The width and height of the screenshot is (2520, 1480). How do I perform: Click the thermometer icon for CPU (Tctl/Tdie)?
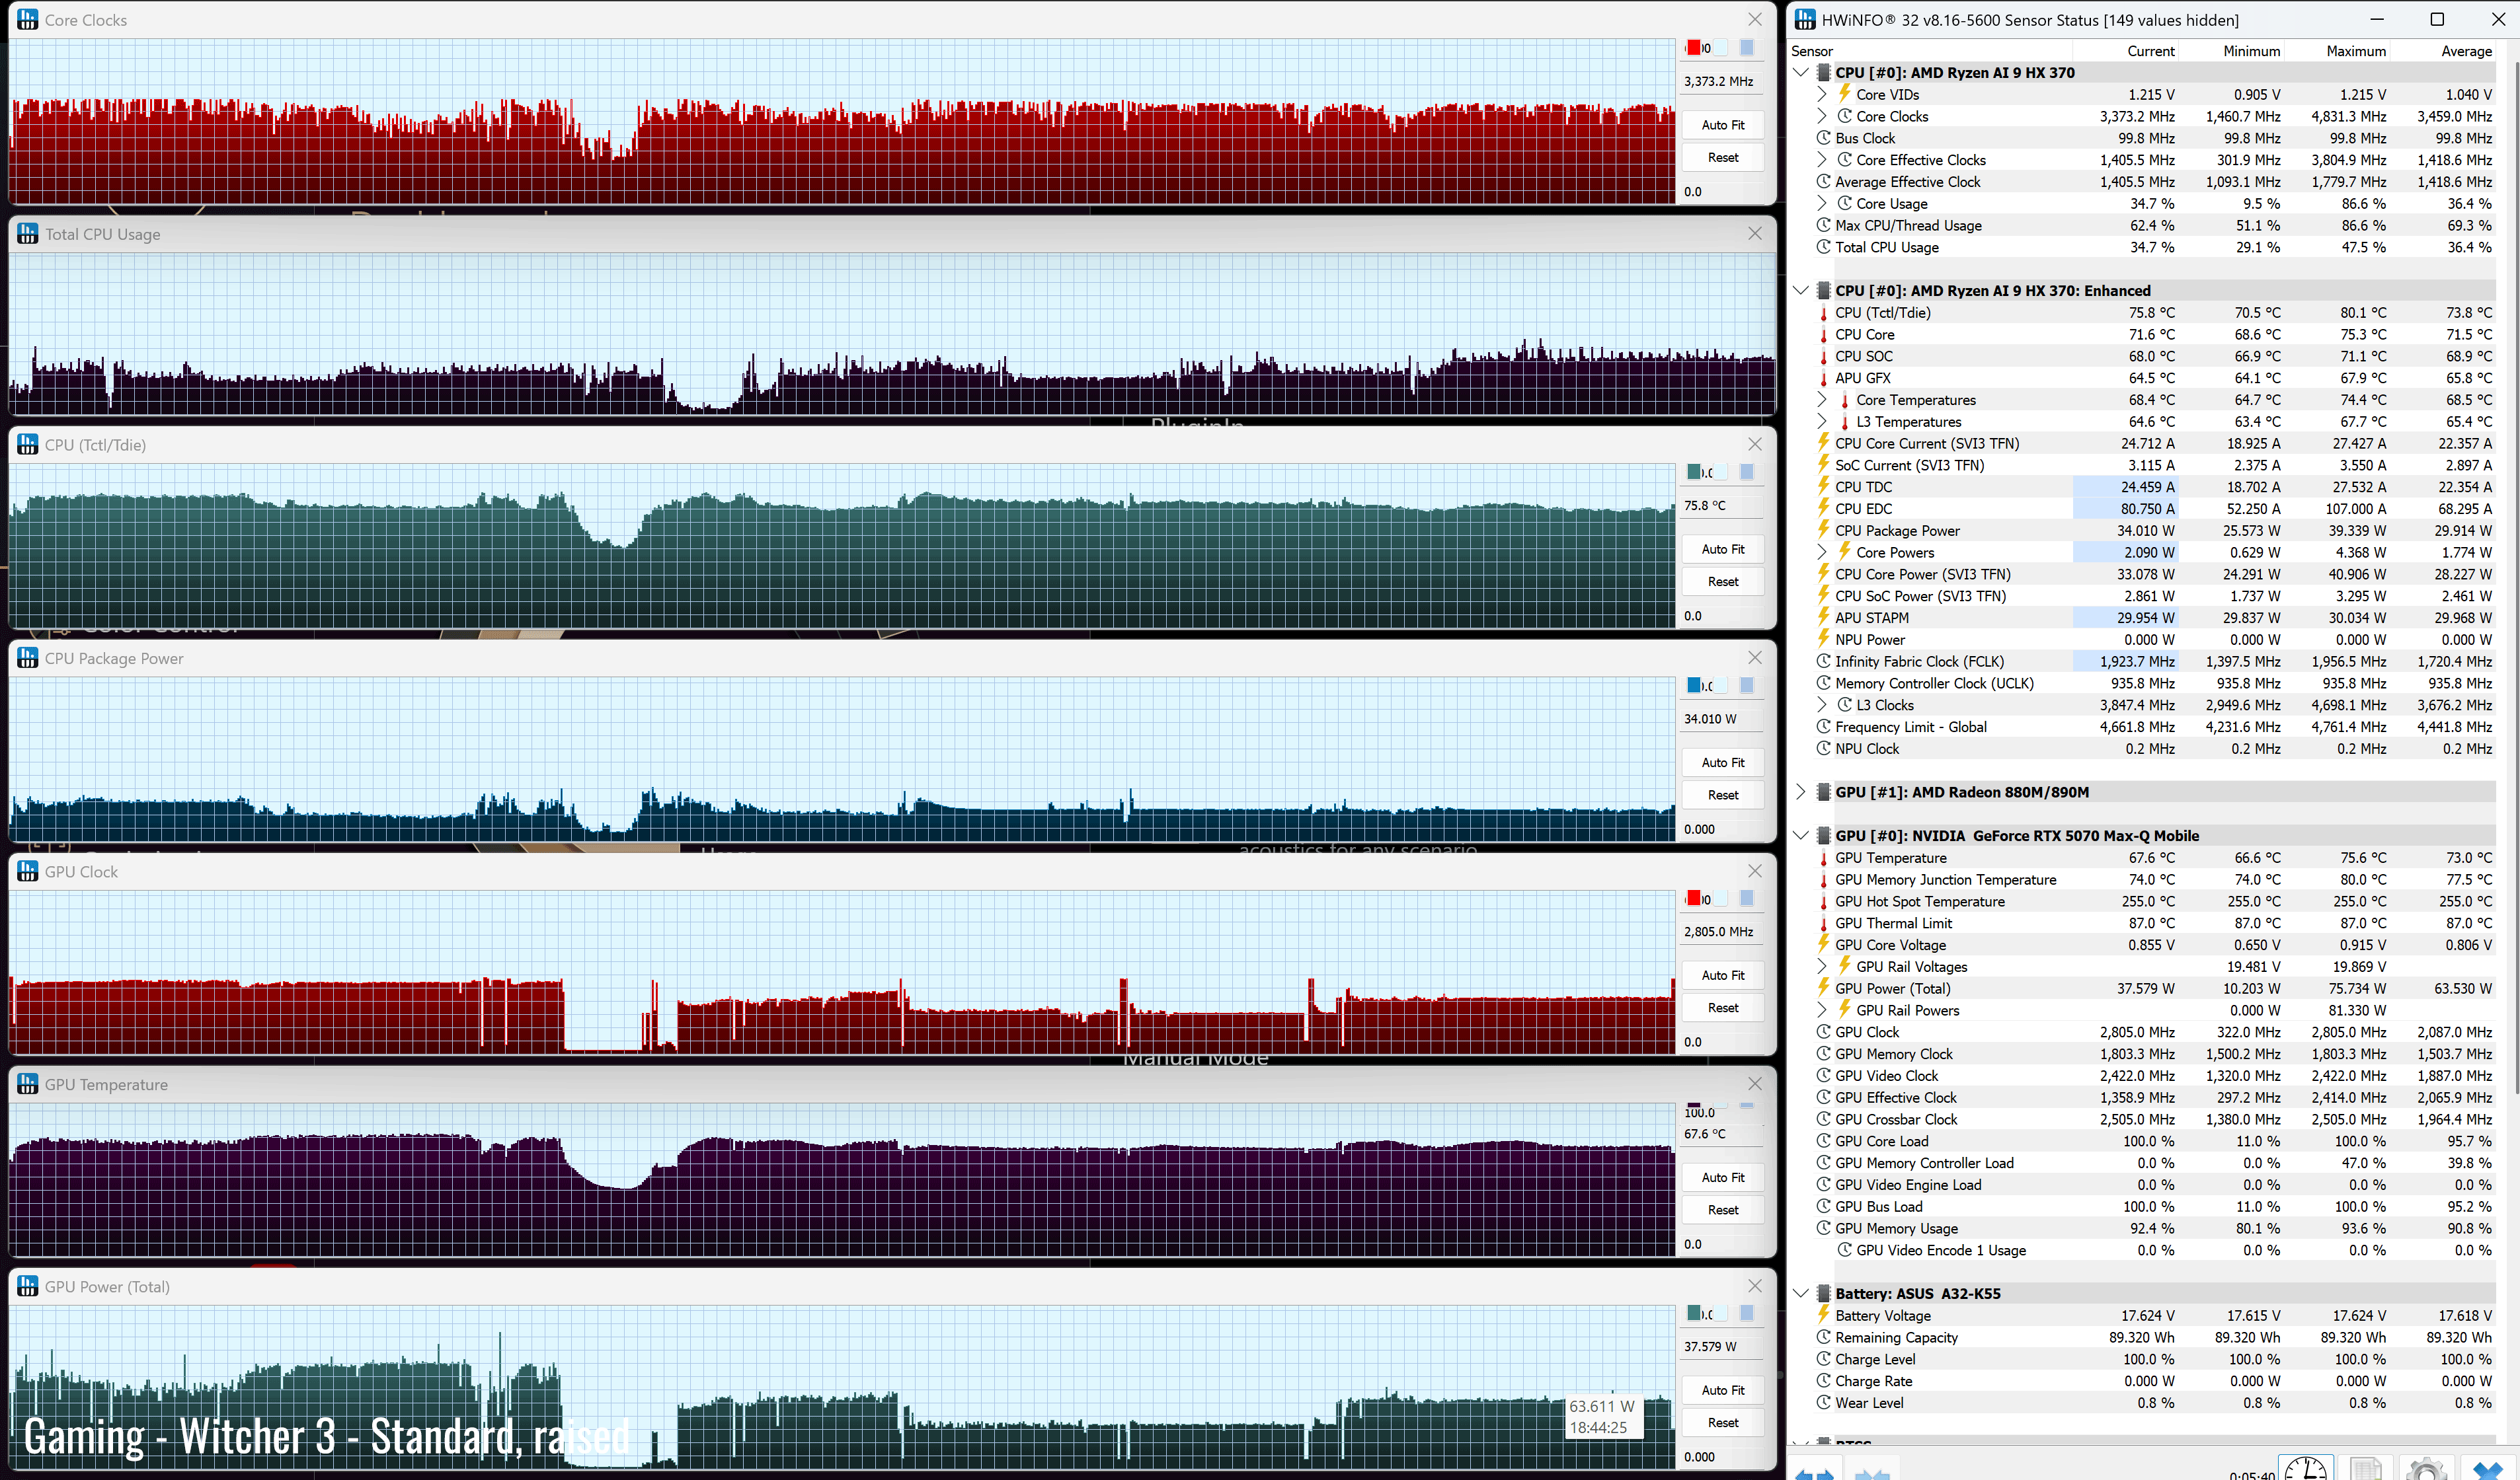1824,313
